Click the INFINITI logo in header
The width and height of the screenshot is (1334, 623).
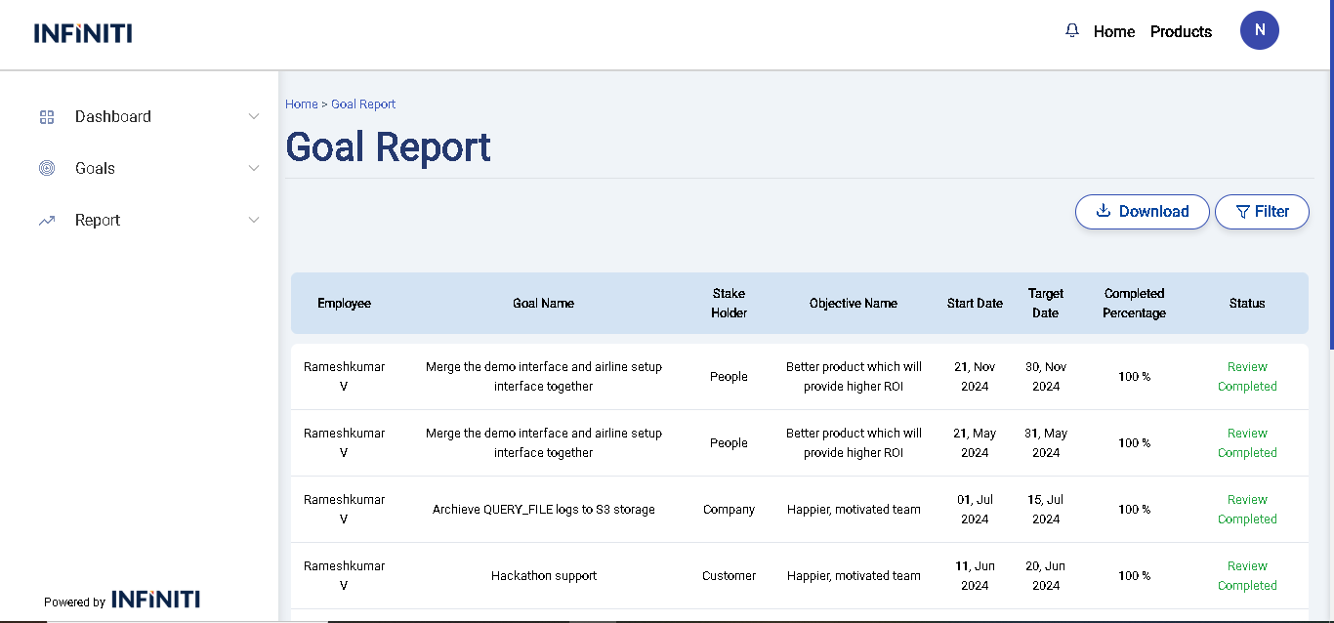coord(83,33)
